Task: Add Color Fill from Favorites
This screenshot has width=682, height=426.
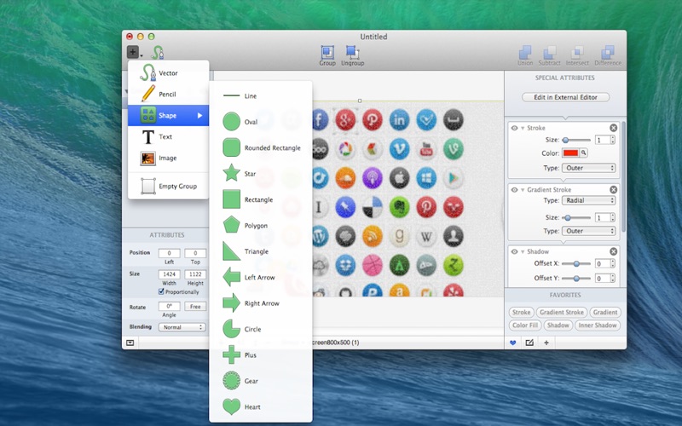Action: pos(525,325)
